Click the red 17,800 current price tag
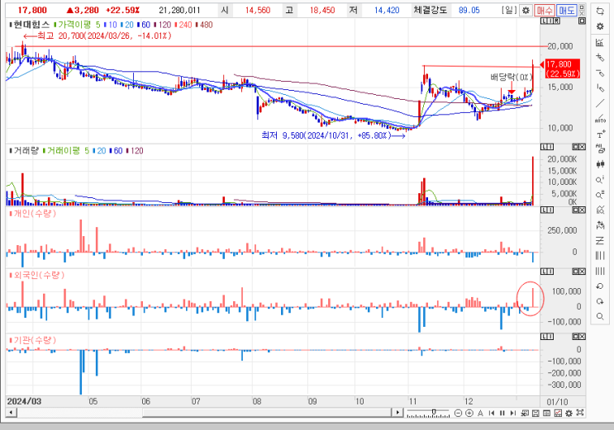 pos(562,69)
